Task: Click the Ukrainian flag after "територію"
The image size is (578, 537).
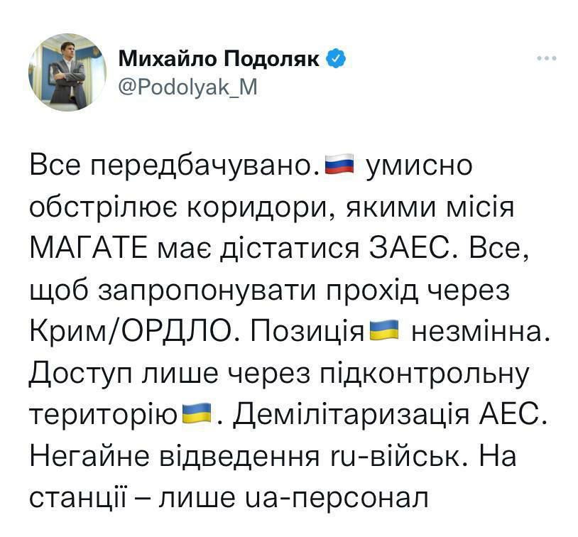Action: point(198,413)
